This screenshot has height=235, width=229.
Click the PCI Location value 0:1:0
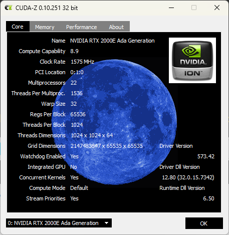pyautogui.click(x=77, y=72)
